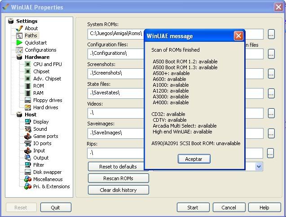Open Miscellaneous settings
The width and height of the screenshot is (286, 217).
click(x=48, y=179)
